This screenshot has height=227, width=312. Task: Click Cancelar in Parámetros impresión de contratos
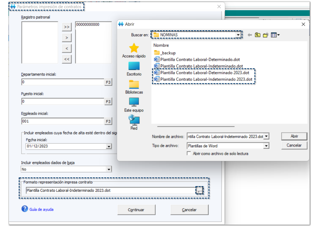click(x=189, y=210)
